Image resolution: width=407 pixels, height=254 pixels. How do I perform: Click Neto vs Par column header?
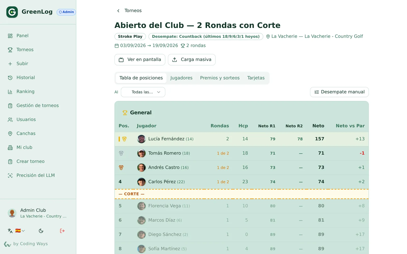pos(350,126)
